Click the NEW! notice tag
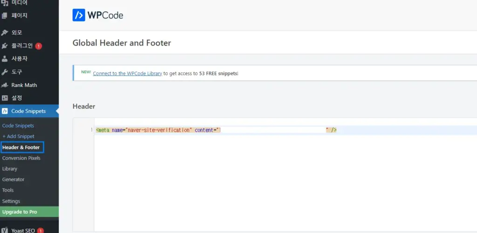This screenshot has height=233, width=477. [86, 72]
